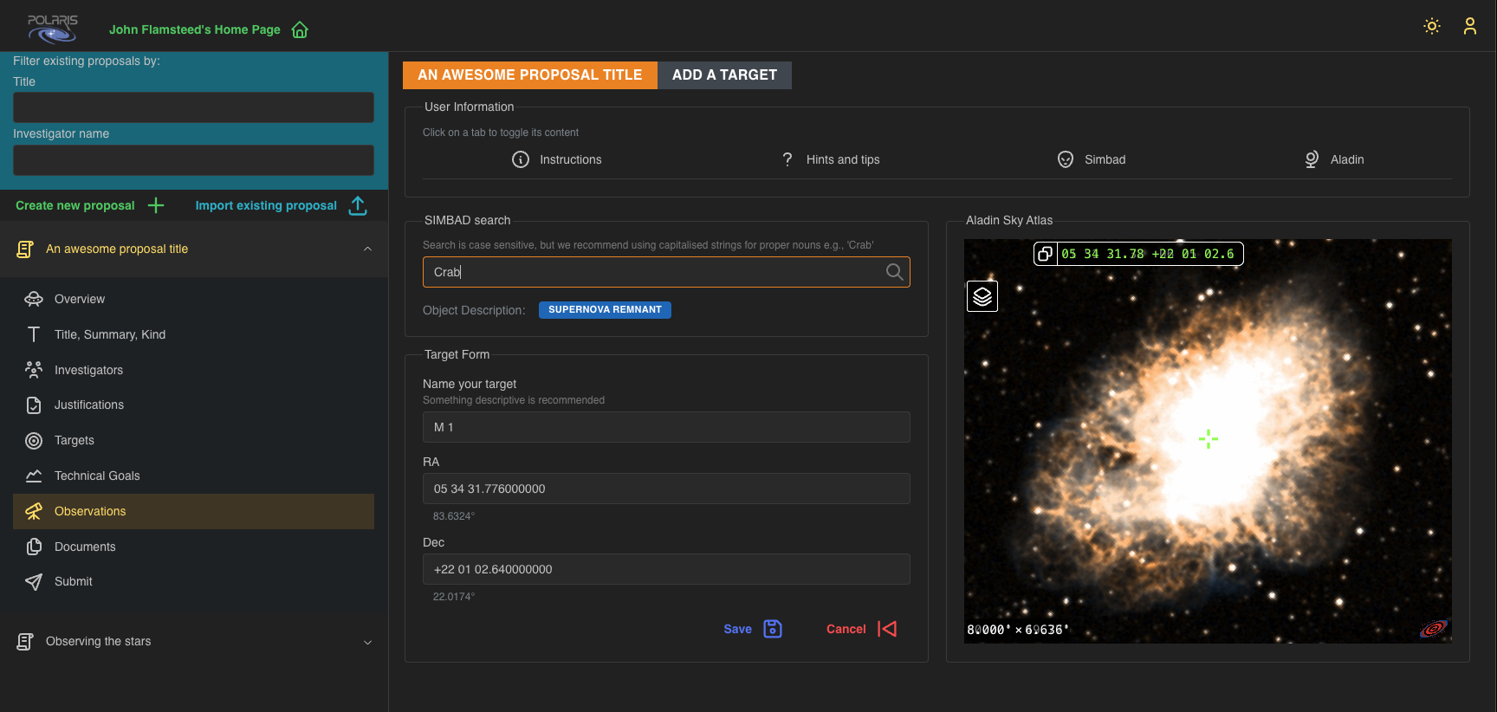Expand the 'Observing the stars' proposal
This screenshot has height=712, width=1497.
tap(367, 642)
